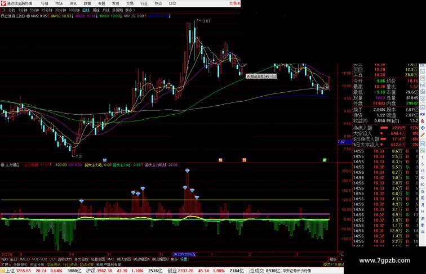The height and width of the screenshot is (274, 426).
Task: Select the CCI indicator tab
Action: point(52,259)
